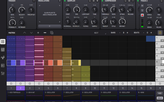Click the Track 2 preset save icon

[x=161, y=1]
